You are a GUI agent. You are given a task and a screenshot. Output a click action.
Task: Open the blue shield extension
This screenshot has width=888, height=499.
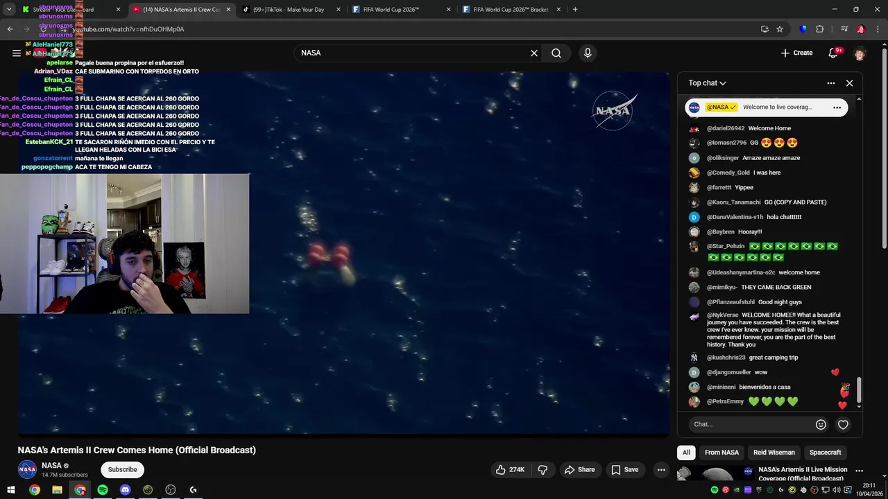803,29
